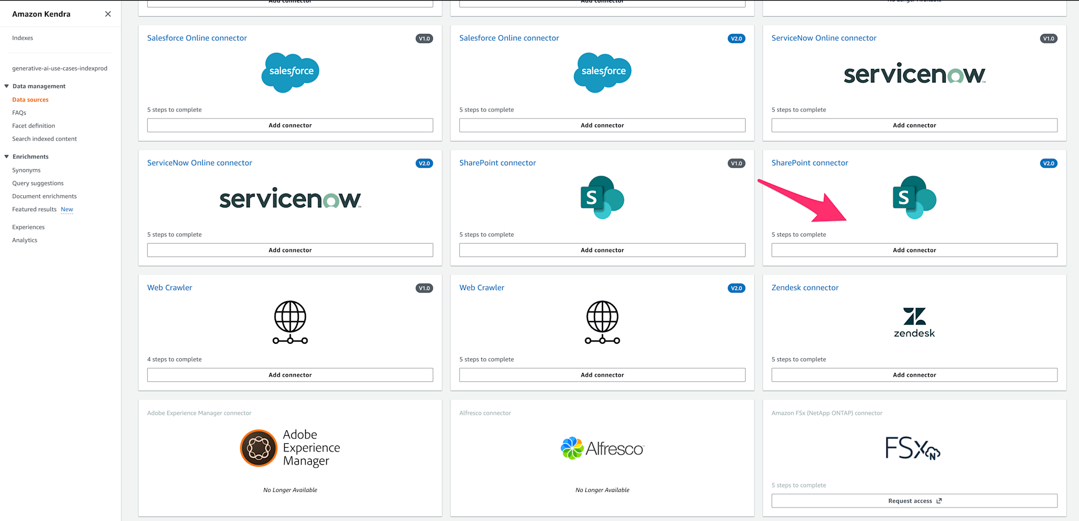
Task: Click the New label beside Featured results
Action: point(67,210)
